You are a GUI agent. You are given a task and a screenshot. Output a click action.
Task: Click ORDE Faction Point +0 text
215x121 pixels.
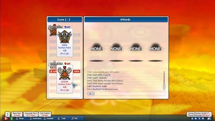pos(64,48)
